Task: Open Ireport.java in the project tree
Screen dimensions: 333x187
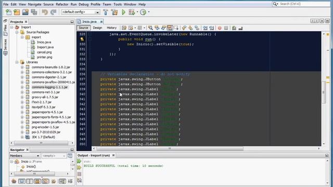Action: click(45, 47)
